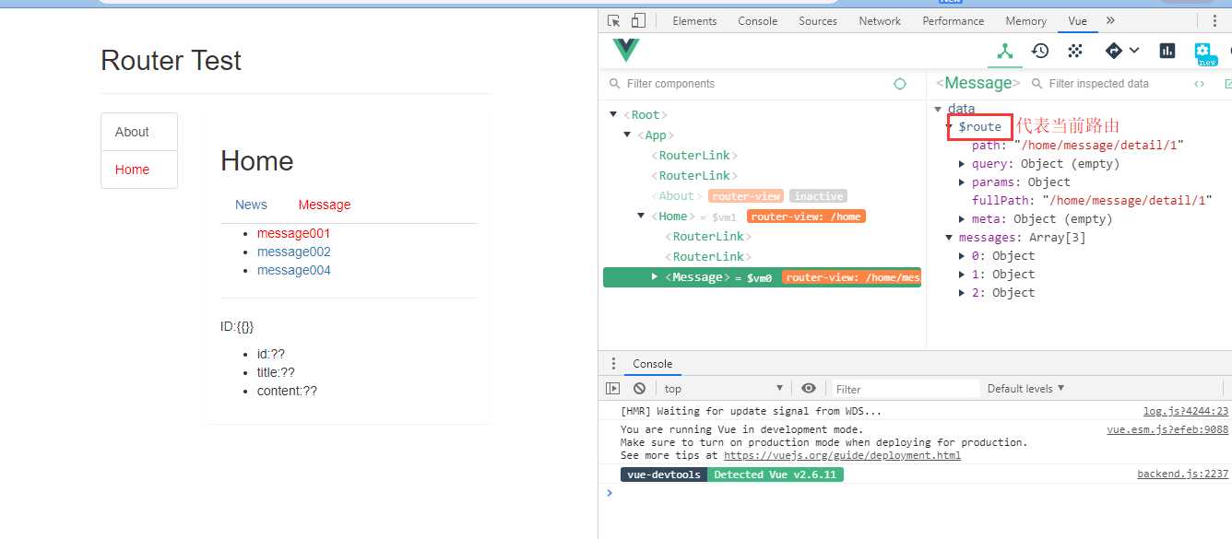Open the message004 link
The width and height of the screenshot is (1232, 539).
tap(293, 270)
